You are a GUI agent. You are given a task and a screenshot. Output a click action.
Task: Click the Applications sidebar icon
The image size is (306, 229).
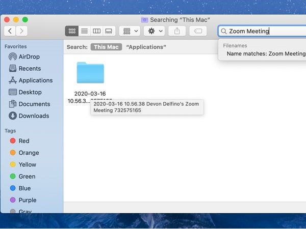click(13, 80)
